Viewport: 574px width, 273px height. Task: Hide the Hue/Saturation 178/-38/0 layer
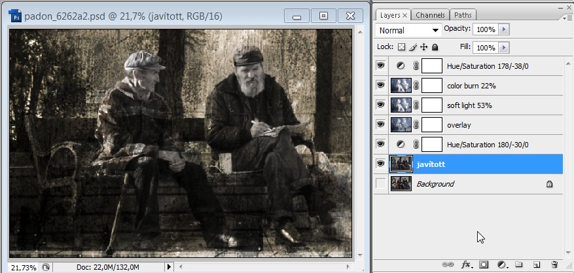coord(381,66)
